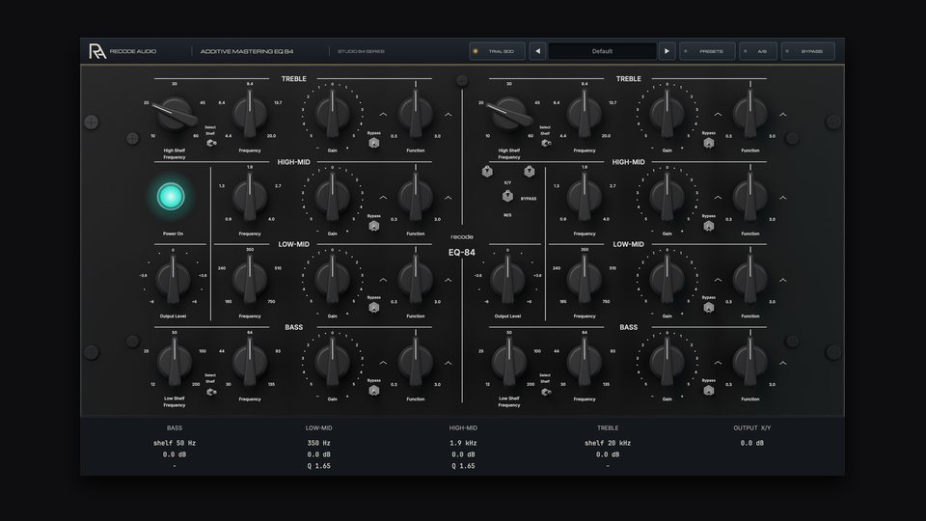Flip left channel Bass Select Shelf switch

(211, 392)
